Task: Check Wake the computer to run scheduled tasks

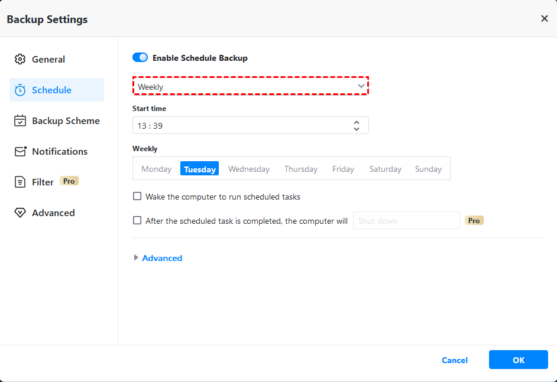Action: point(137,197)
